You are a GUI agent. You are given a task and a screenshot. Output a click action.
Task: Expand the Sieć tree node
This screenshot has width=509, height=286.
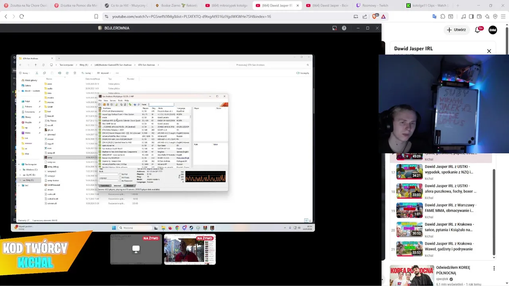(19, 186)
